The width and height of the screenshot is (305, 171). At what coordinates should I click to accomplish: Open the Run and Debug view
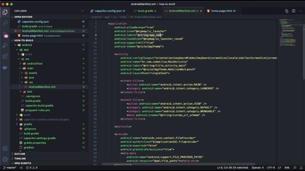click(5, 46)
